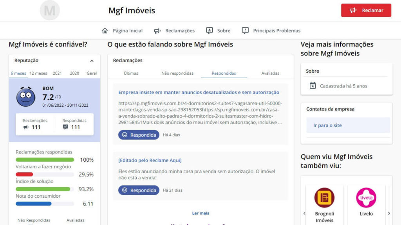Click the 6.11 consumer rating value

click(88, 204)
